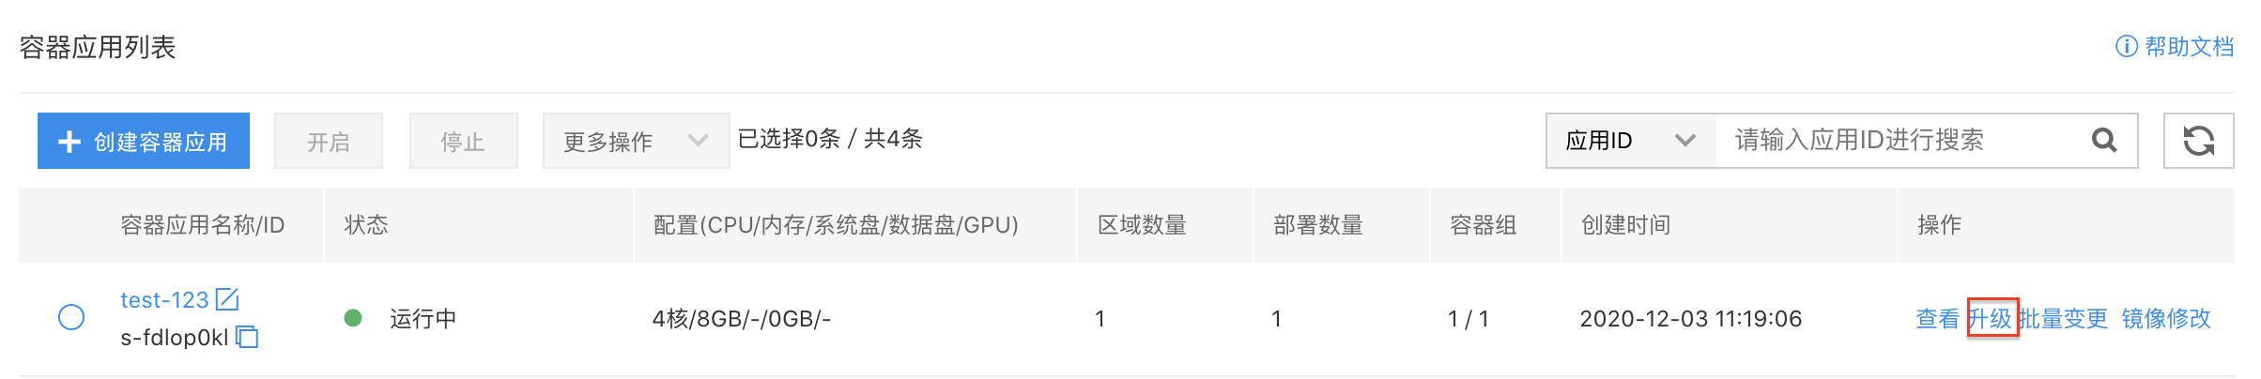This screenshot has height=379, width=2261.
Task: Click 查看 for test-123
Action: point(1938,319)
